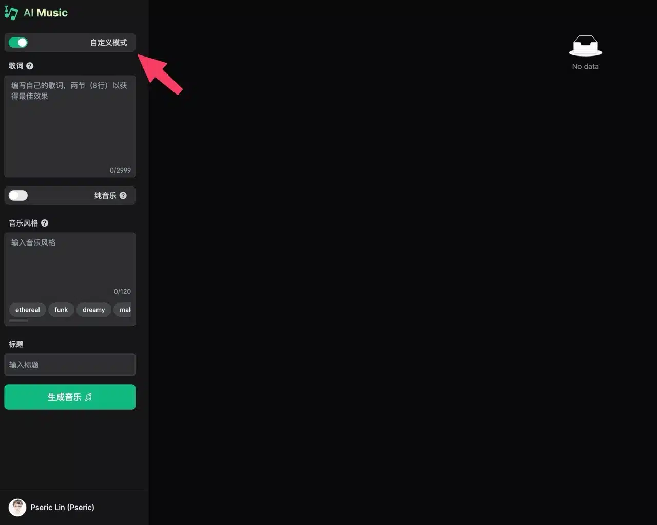Click the style tags horizontal scrollbar
657x525 pixels.
coord(18,321)
